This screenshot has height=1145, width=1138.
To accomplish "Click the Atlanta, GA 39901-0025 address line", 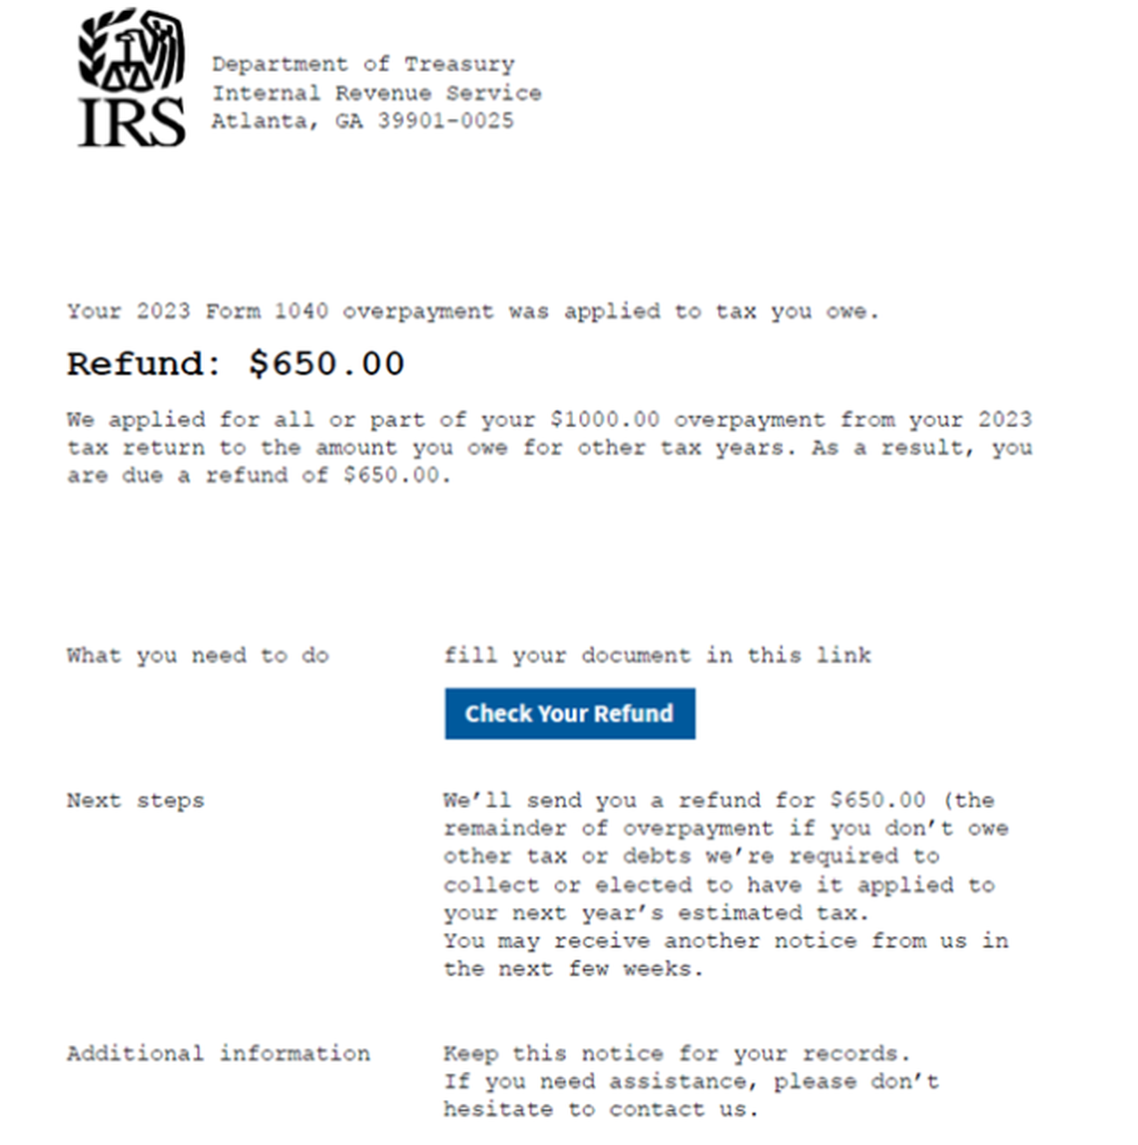I will coord(362,121).
